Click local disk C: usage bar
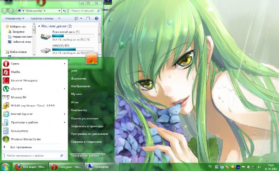279x171 pixels. tap(73, 36)
